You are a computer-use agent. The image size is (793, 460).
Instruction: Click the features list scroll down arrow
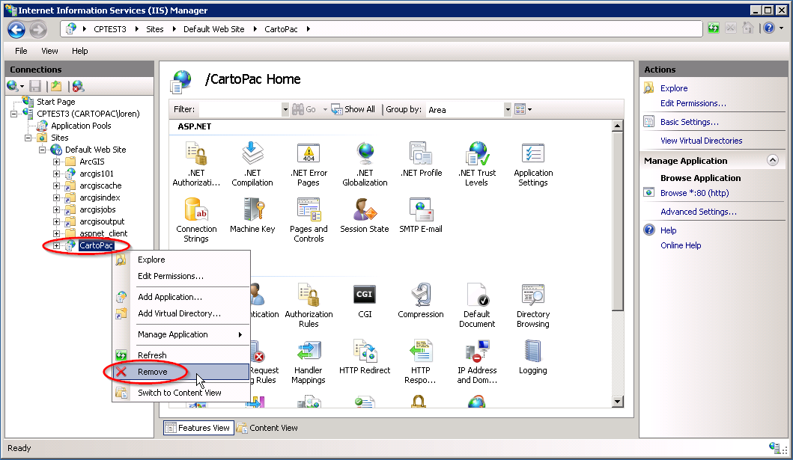(618, 402)
